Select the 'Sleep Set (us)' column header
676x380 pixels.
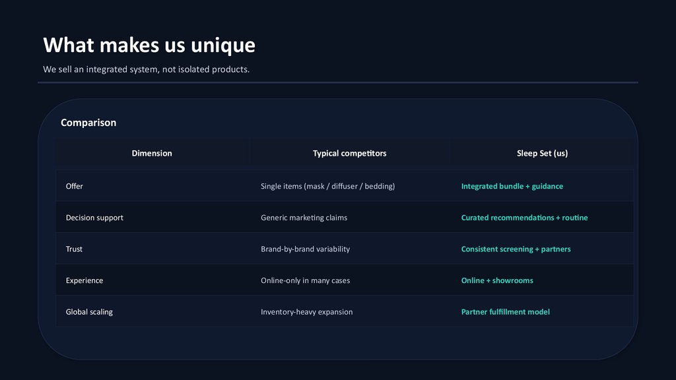tap(542, 153)
